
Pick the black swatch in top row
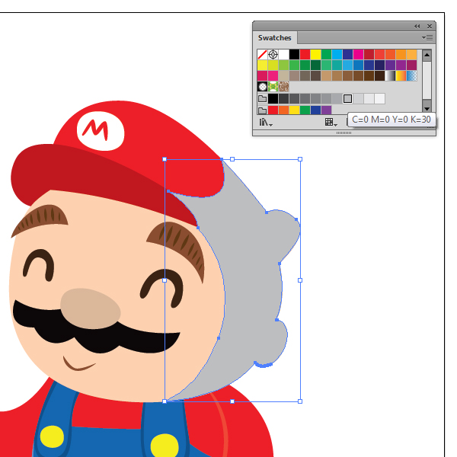click(294, 55)
